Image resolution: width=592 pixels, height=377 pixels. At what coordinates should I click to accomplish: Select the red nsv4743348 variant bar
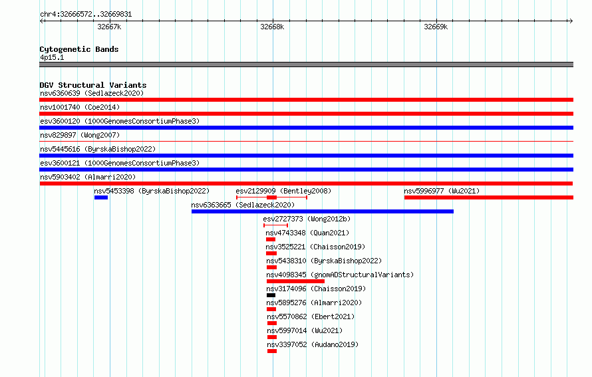point(271,239)
